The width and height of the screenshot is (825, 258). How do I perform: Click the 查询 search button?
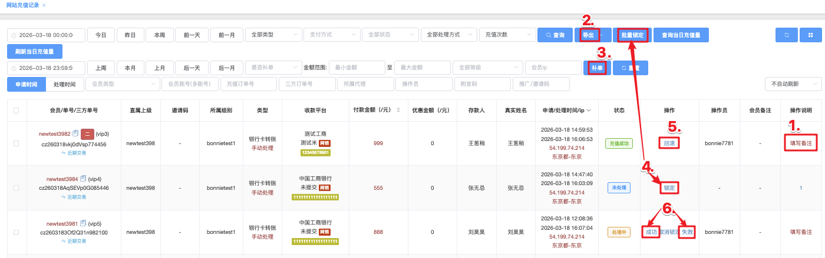555,35
